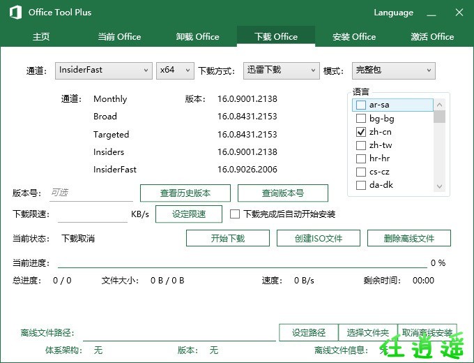This screenshot has height=363, width=474.
Task: Click the current progress bar
Action: tap(243, 267)
